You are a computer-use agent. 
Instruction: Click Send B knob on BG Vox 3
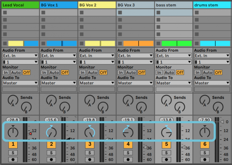pyautogui.click(x=141, y=108)
